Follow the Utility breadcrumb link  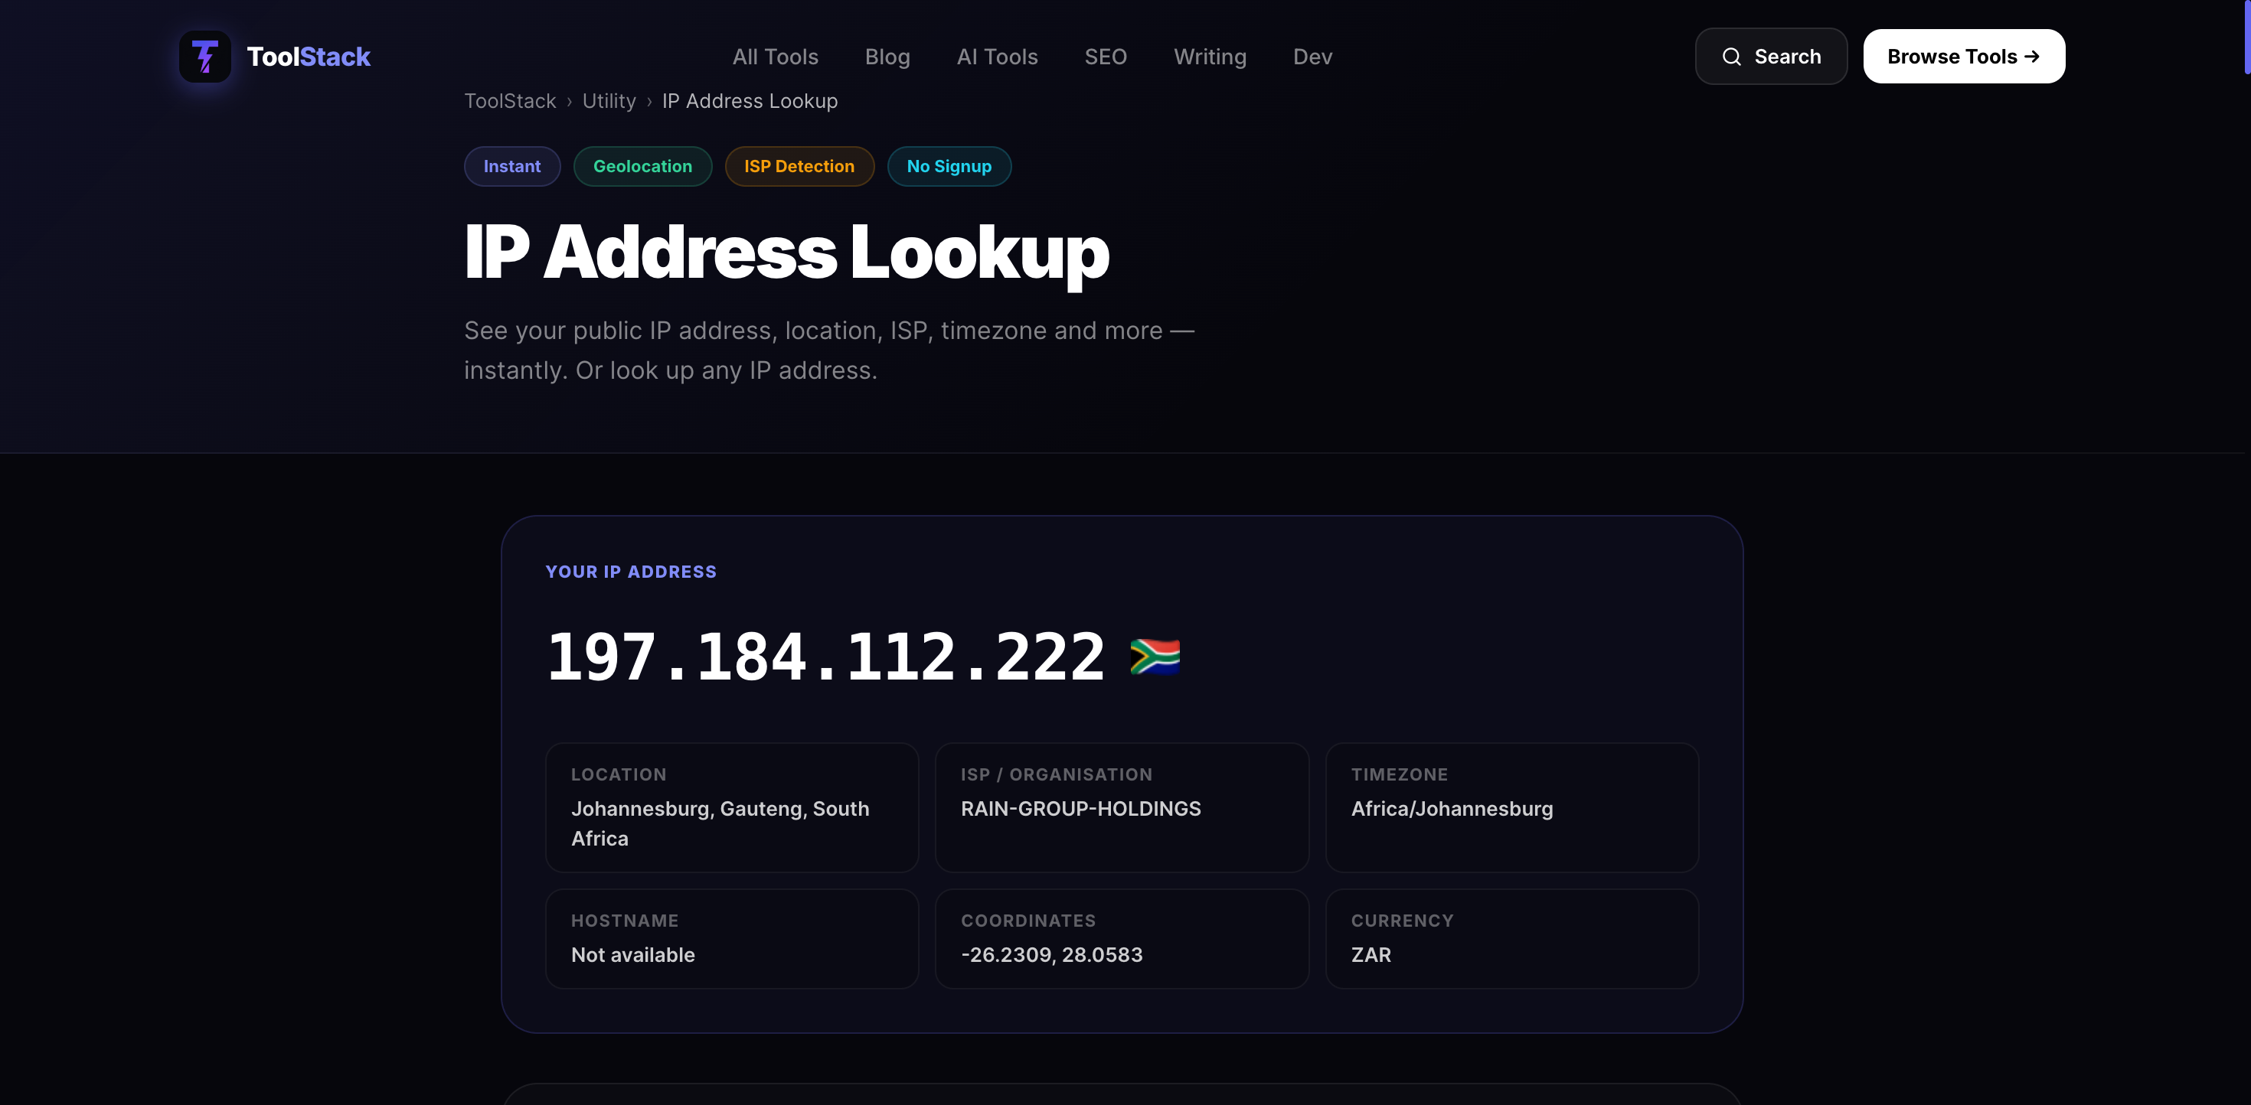[609, 101]
